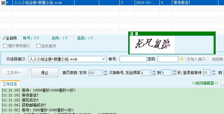Enable 挂机精灵 checkbox

(x=38, y=46)
